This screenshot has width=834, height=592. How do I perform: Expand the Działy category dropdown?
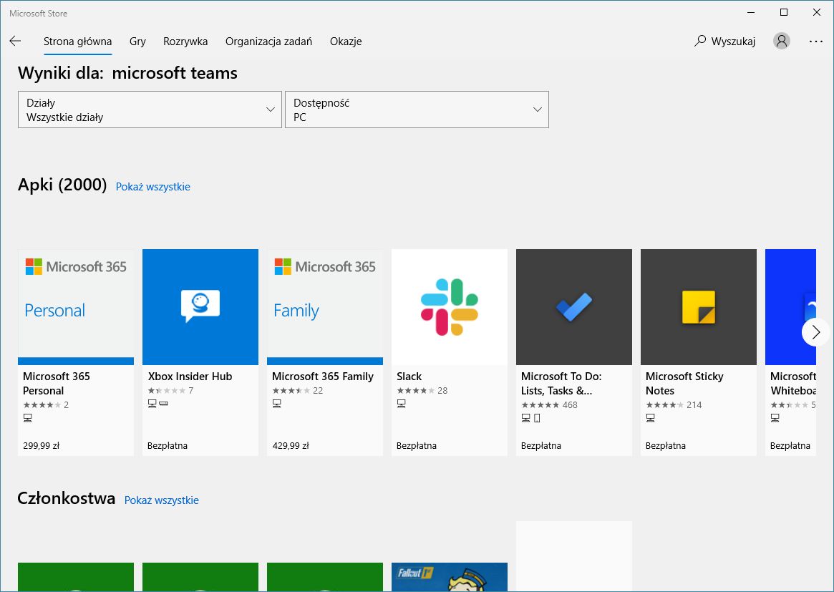150,110
